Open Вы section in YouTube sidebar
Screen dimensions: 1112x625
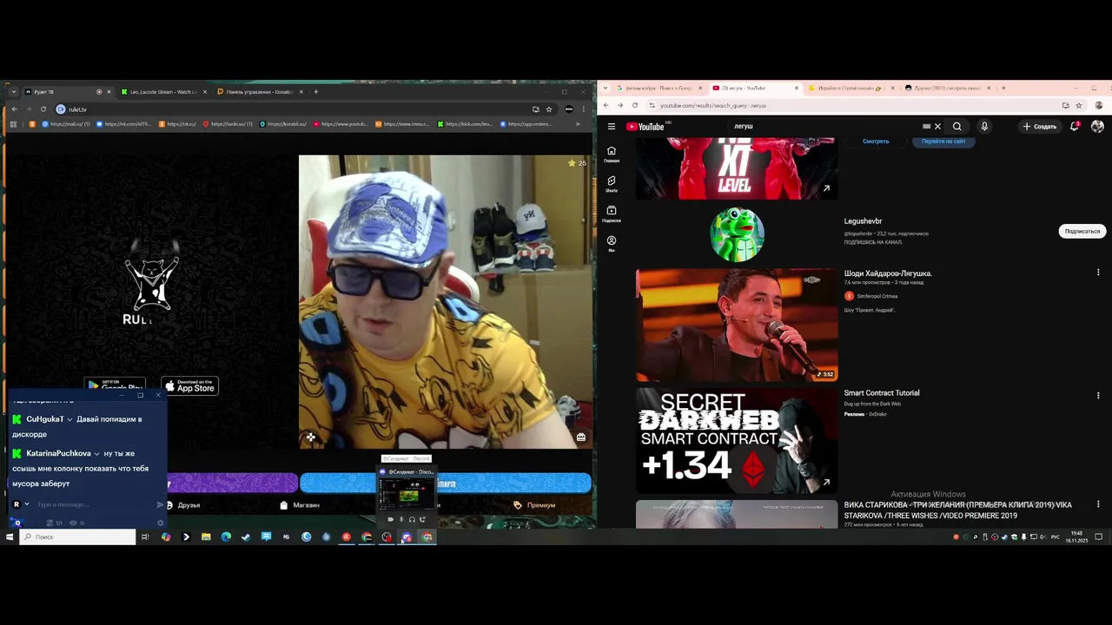coord(612,243)
